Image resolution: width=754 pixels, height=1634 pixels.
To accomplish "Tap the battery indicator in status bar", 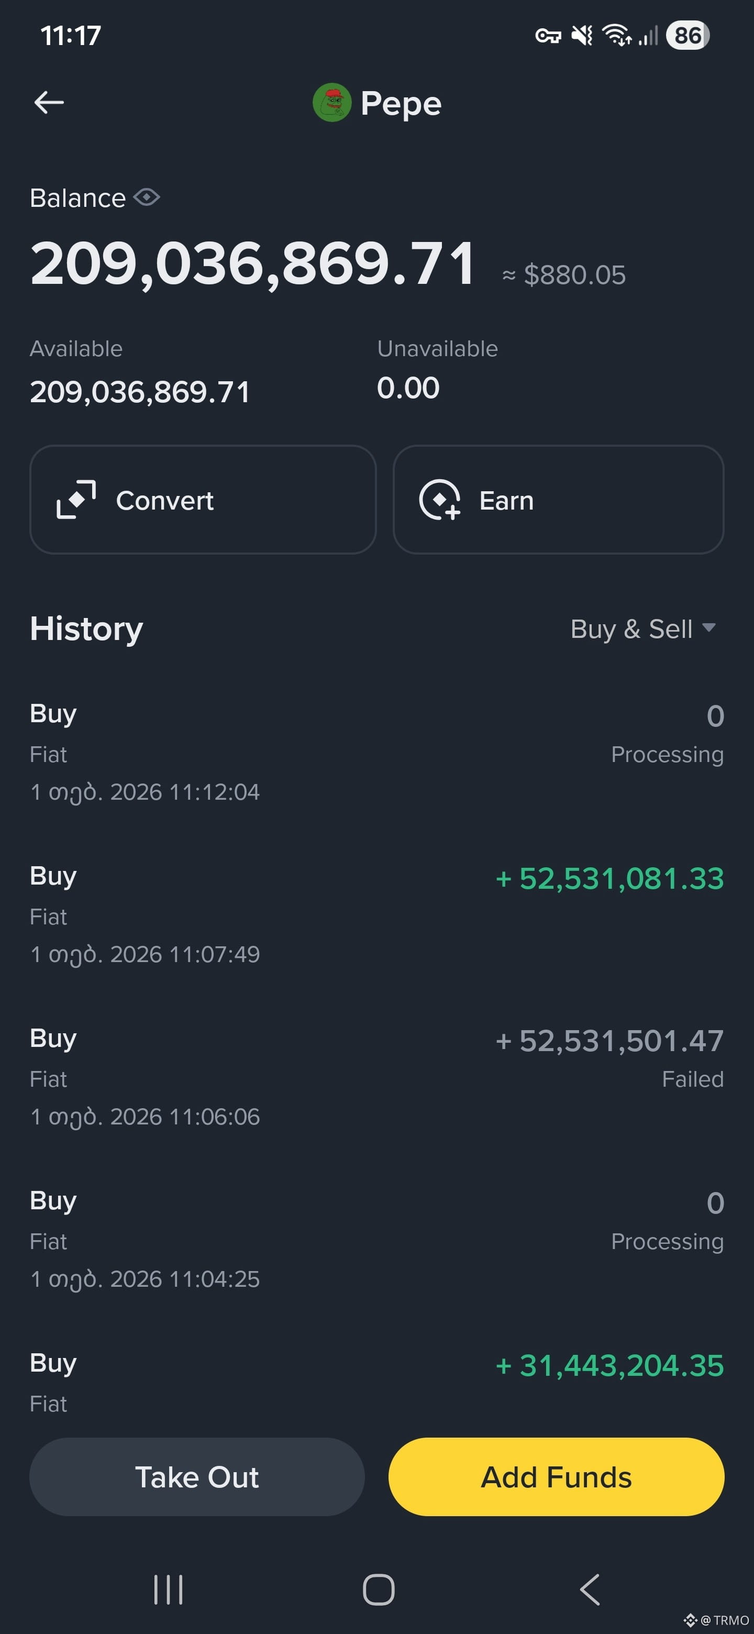I will [x=688, y=36].
